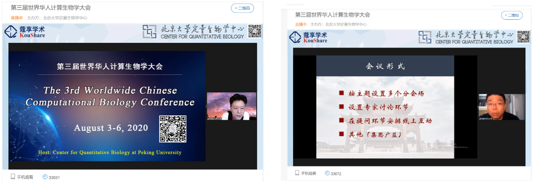533x182 pixels.
Task: Click the KouShare logo above the 会议形式 slide
Action: tap(308, 38)
